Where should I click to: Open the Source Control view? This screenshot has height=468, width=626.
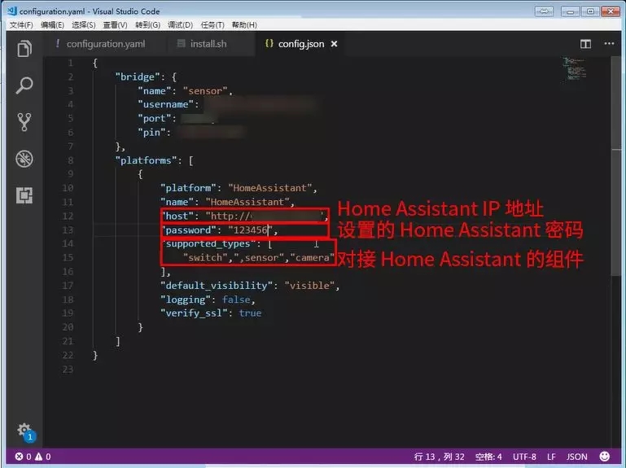point(24,122)
